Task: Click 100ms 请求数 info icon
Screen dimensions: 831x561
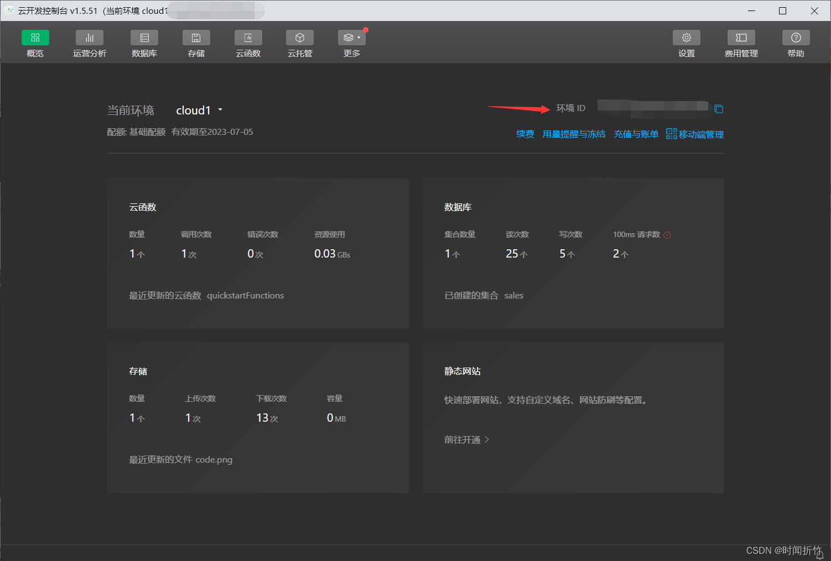Action: pyautogui.click(x=667, y=235)
